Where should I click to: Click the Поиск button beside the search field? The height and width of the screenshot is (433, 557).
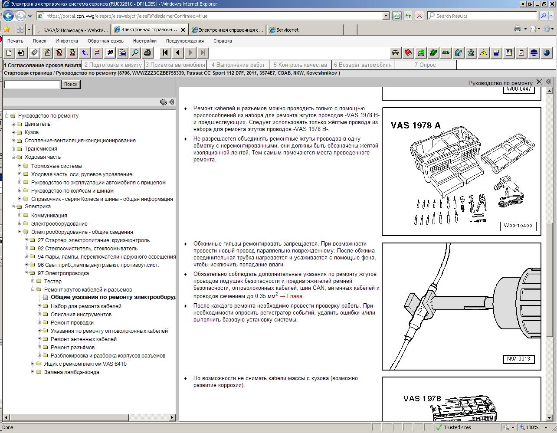point(71,84)
